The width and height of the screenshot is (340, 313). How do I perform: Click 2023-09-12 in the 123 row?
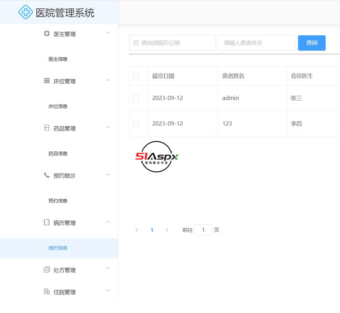click(168, 123)
